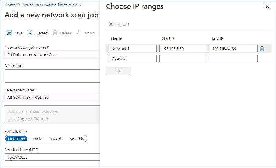Click the Name column header
276x168 pixels.
tap(116, 38)
